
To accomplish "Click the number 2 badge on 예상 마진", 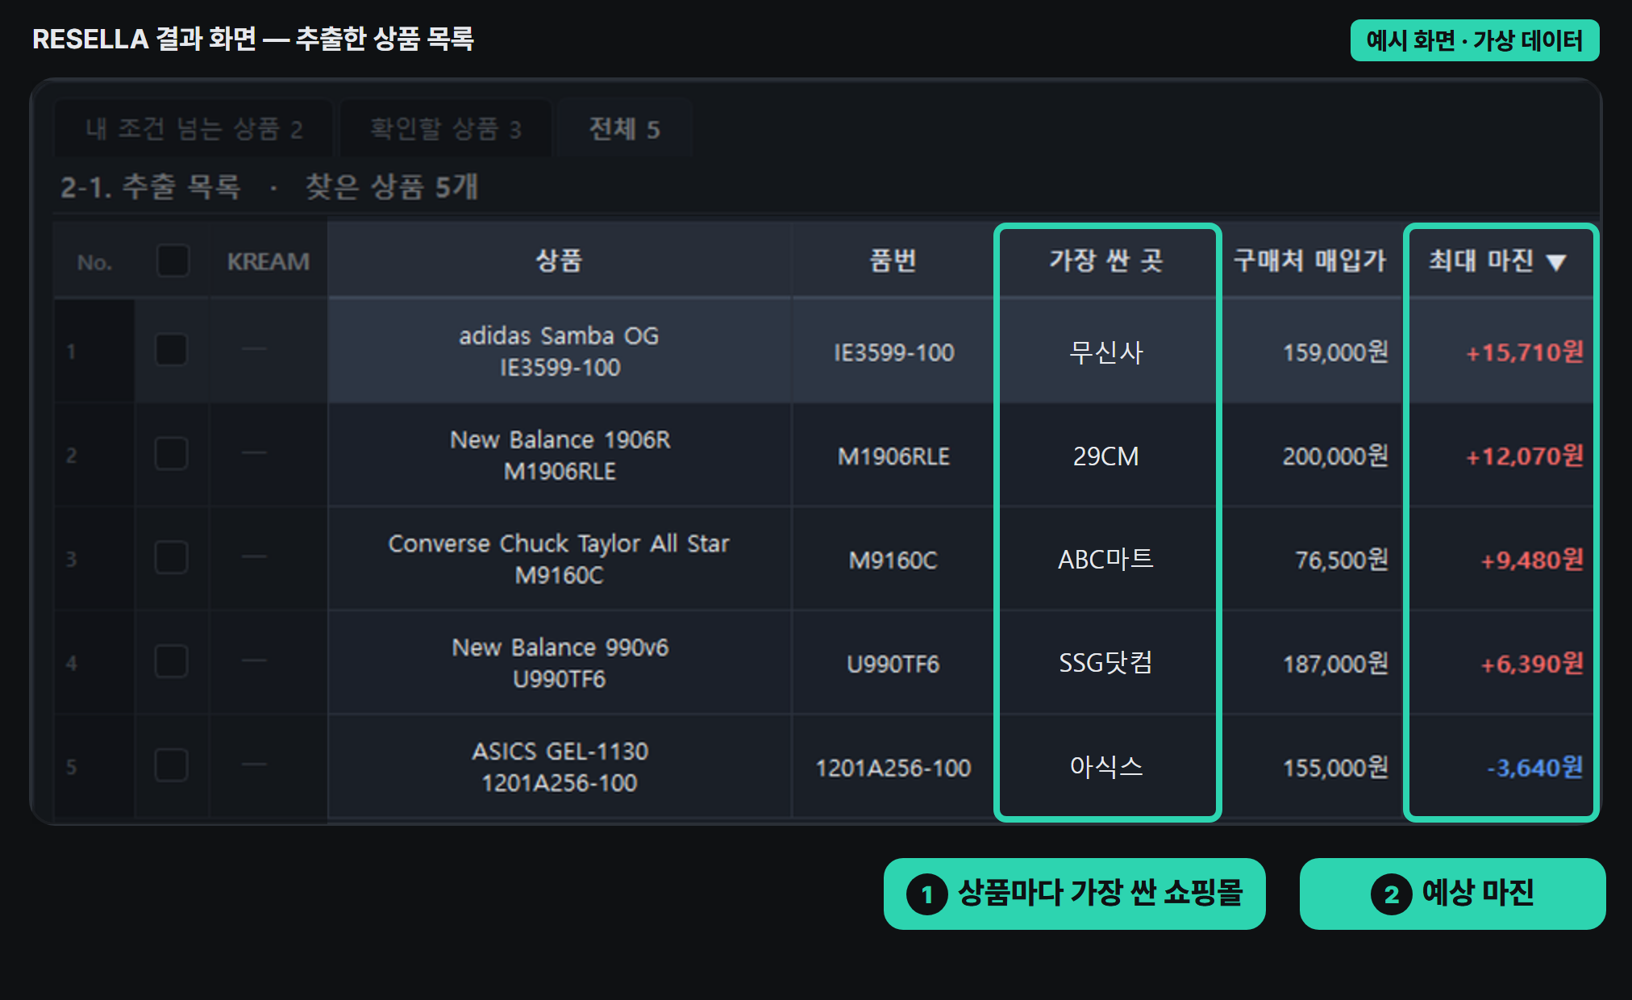I will (x=1392, y=894).
